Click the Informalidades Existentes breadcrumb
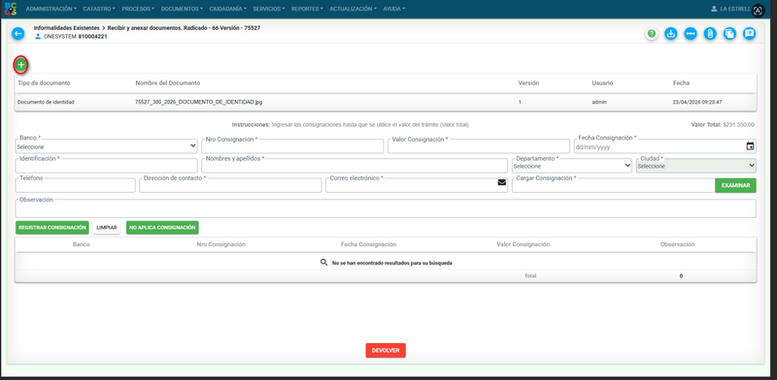Screen dimensions: 777x380 [x=66, y=28]
